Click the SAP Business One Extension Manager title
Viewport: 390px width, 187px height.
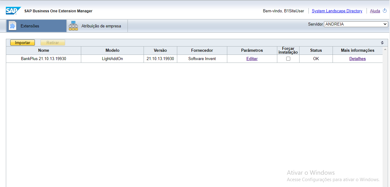pos(58,11)
